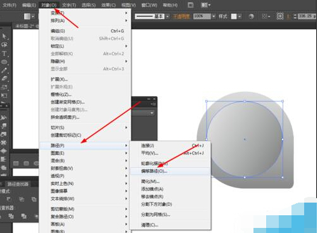The image size is (320, 233).
Task: Choose 扩展(X)... menu entry
Action: (85, 79)
